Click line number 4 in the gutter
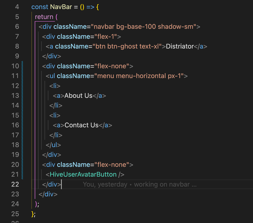This screenshot has width=253, height=223. click(17, 7)
